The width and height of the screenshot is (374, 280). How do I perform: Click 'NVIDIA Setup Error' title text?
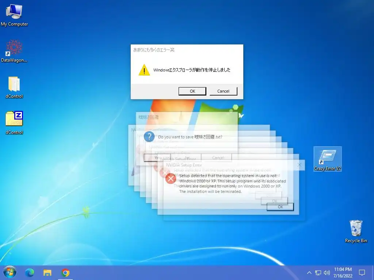pyautogui.click(x=184, y=165)
